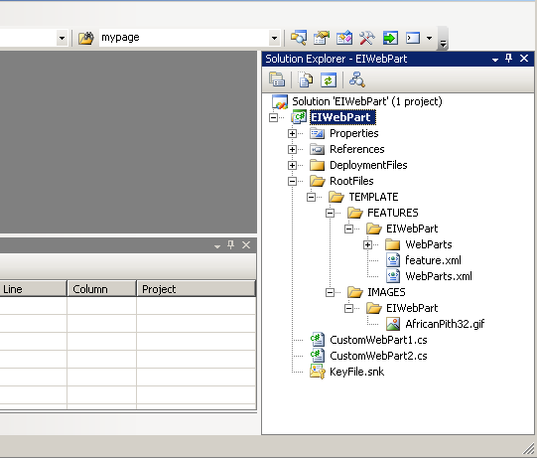Select the RootFiles folder label
This screenshot has width=537, height=458.
pos(351,181)
